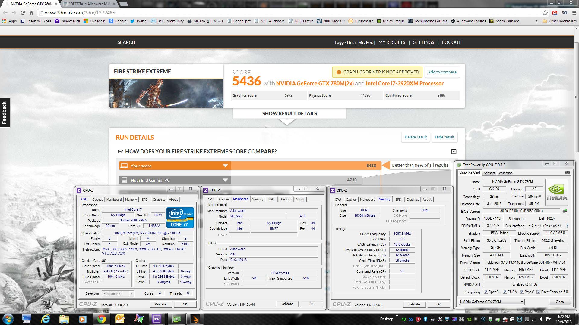Toggle the CUDA checkbox
This screenshot has width=579, height=325.
[x=505, y=292]
